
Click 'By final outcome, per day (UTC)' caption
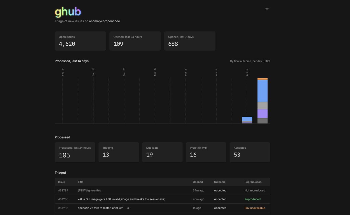[250, 61]
